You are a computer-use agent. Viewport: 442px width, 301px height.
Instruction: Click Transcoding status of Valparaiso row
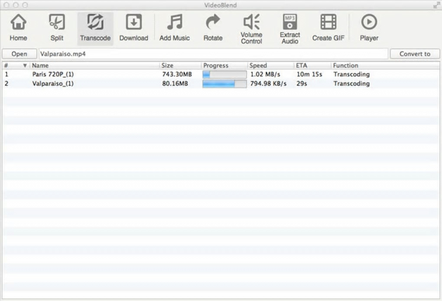tap(351, 84)
